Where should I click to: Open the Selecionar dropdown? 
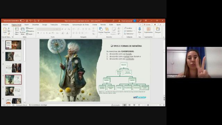(129, 34)
